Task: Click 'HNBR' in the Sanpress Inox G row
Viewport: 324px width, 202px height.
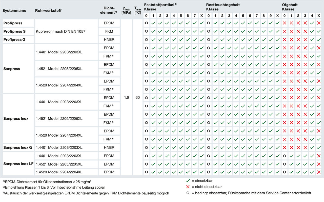Action: (109, 148)
